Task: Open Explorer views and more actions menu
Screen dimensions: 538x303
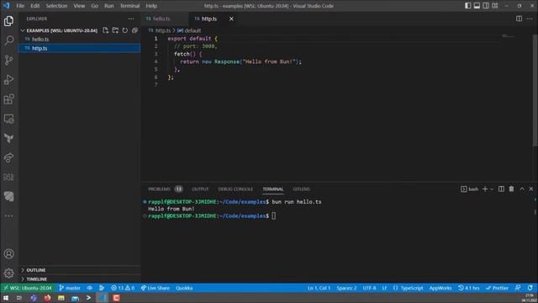Action: (131, 19)
